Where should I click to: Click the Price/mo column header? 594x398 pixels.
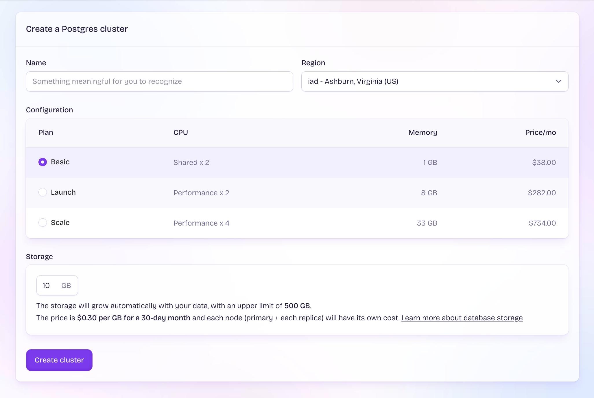pyautogui.click(x=540, y=133)
